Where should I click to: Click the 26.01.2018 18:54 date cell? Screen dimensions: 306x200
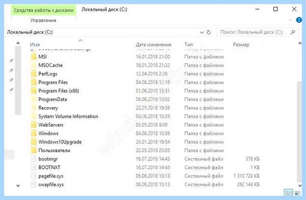pos(153,142)
